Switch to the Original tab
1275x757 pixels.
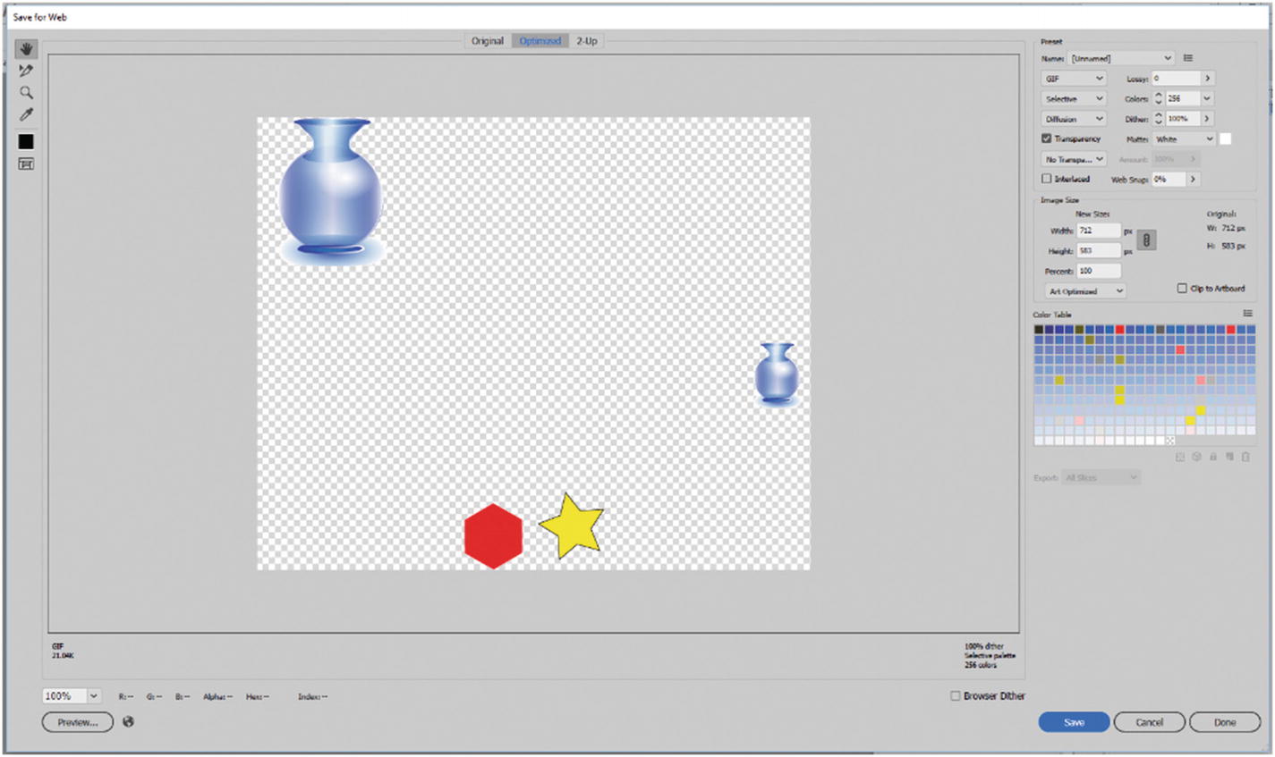coord(488,41)
